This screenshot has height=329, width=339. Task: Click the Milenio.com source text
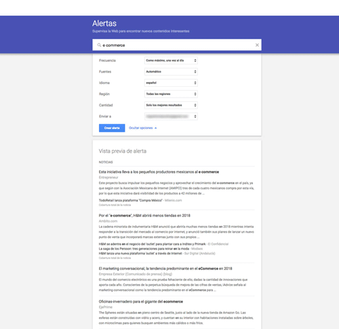[174, 200]
